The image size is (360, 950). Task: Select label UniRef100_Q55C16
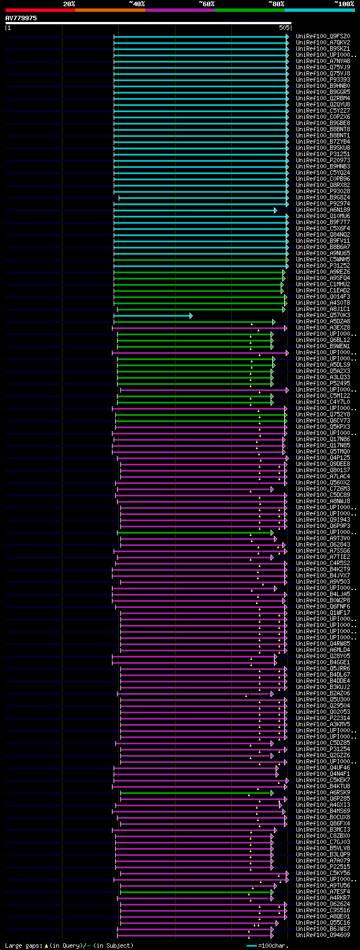pyautogui.click(x=323, y=922)
